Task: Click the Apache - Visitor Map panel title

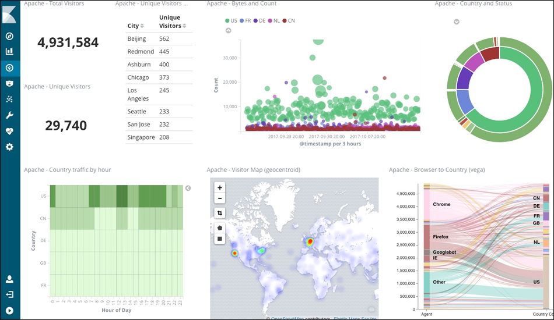Action: 253,170
